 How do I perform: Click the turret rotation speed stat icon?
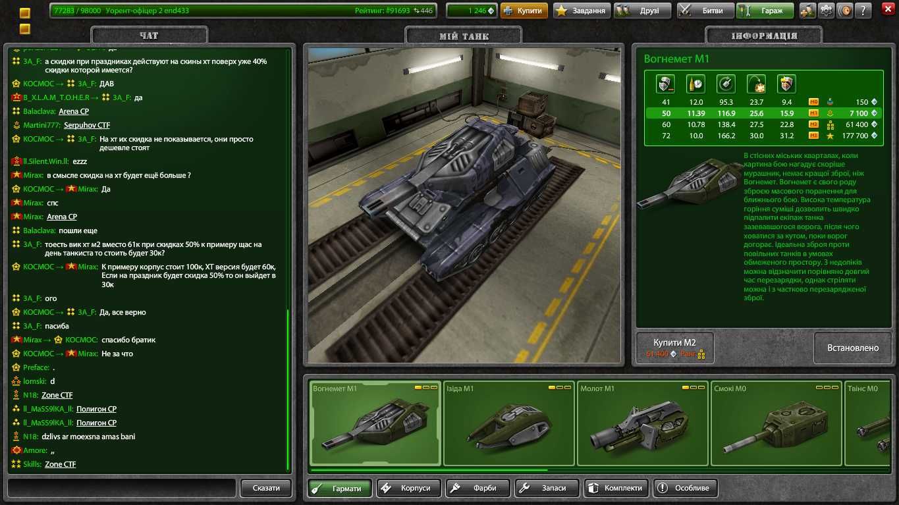(x=726, y=84)
